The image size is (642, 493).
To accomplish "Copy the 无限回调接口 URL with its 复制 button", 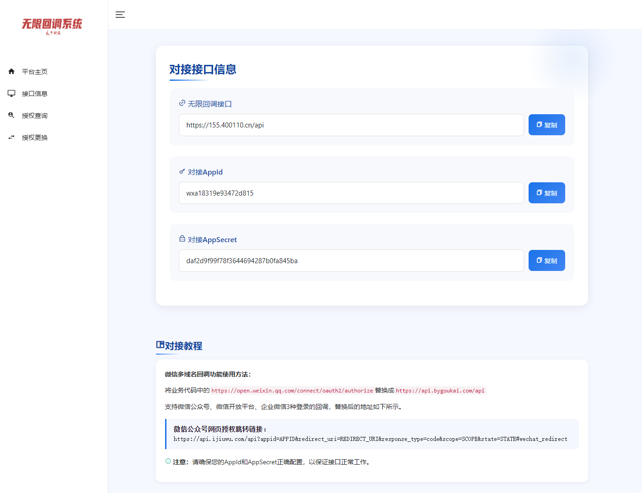I will 546,124.
